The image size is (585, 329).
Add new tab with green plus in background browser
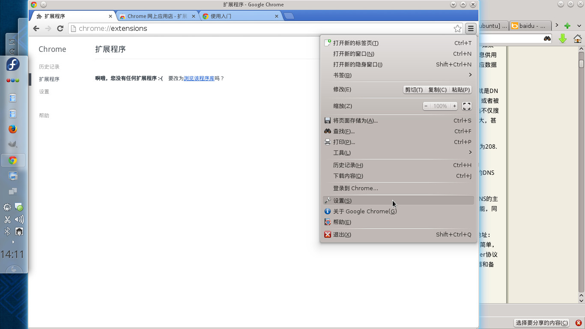pos(567,26)
